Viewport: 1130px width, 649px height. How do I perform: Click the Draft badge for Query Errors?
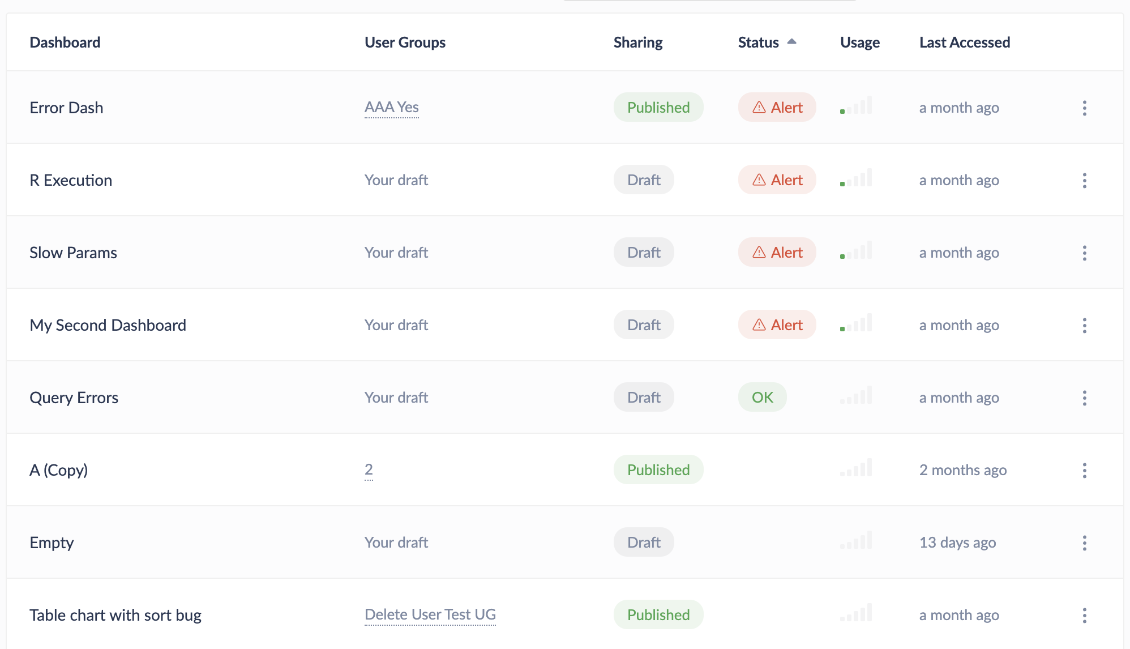[x=644, y=397]
